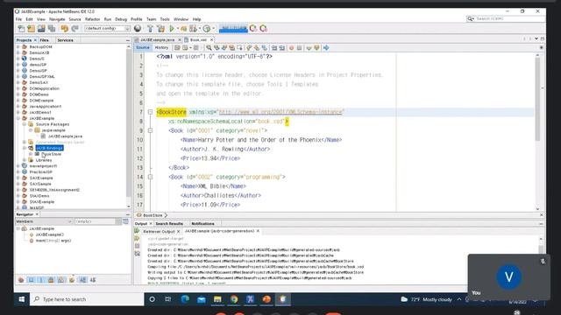
Task: Expand the SAXExample project node
Action: point(18,178)
